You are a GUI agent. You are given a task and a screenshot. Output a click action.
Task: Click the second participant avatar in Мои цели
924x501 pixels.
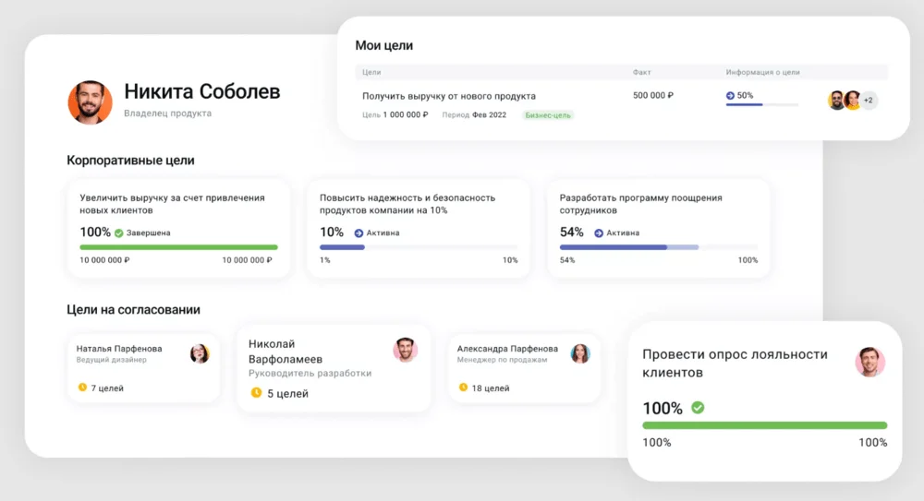(852, 100)
